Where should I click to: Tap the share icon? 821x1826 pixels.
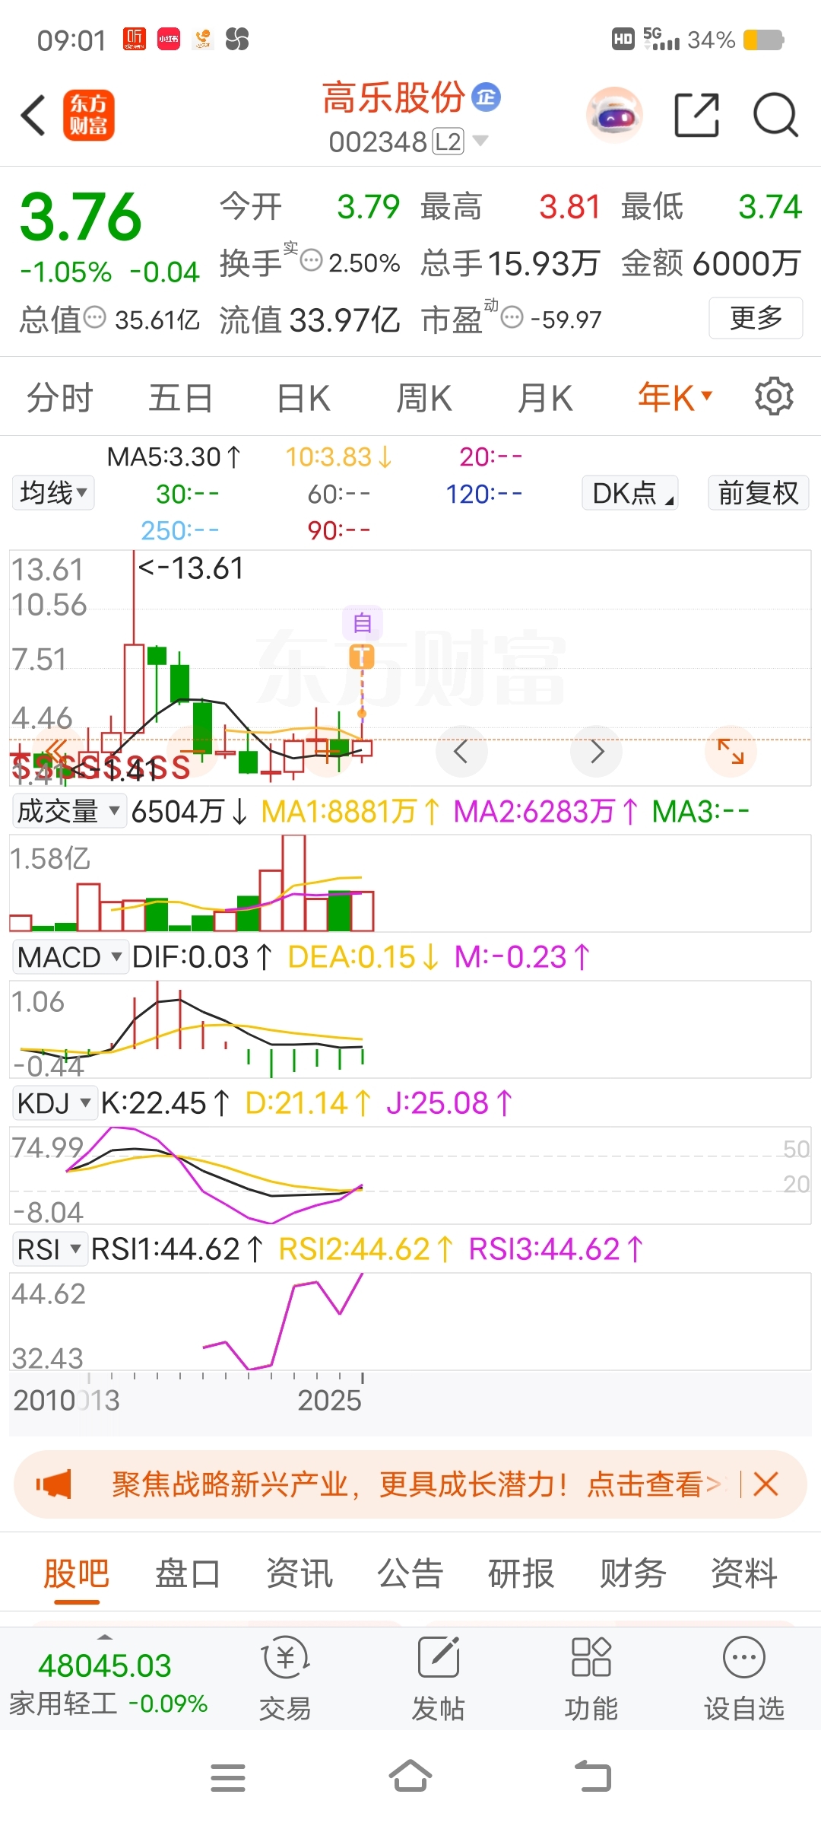pos(697,116)
